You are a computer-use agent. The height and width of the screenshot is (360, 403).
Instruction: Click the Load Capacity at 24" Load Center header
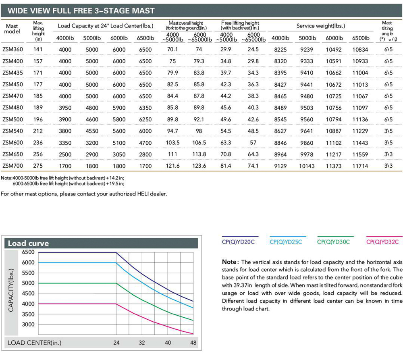pyautogui.click(x=105, y=26)
